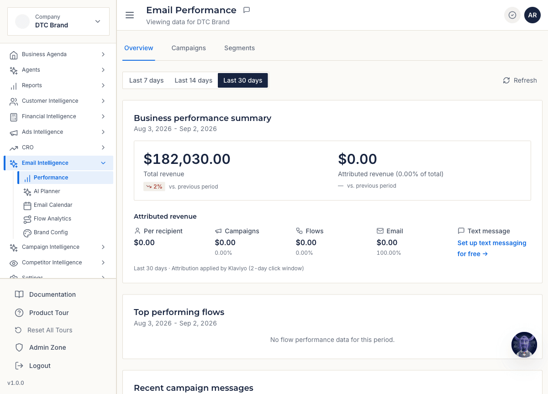Click the Logout arrow icon
The height and width of the screenshot is (394, 548).
pos(19,366)
